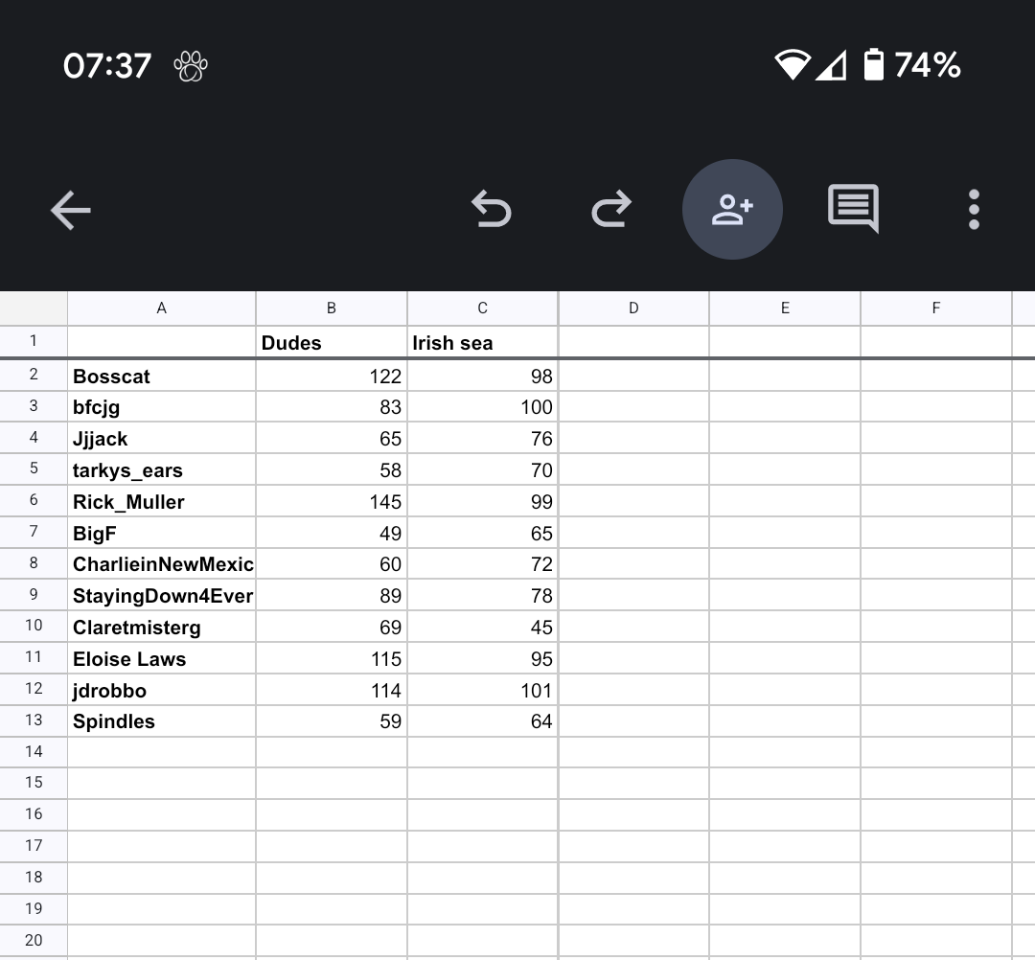The width and height of the screenshot is (1035, 960).
Task: Open the three-dot more options menu
Action: pos(974,209)
